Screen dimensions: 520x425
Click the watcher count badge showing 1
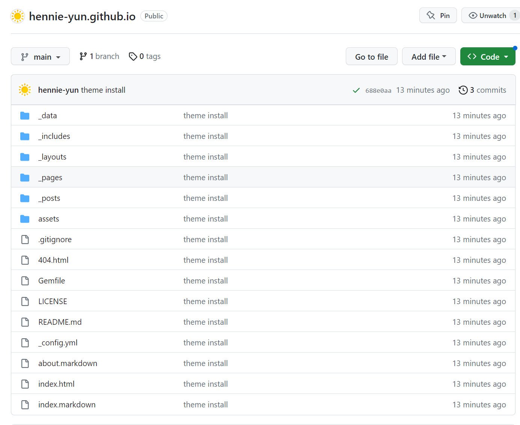coord(515,15)
